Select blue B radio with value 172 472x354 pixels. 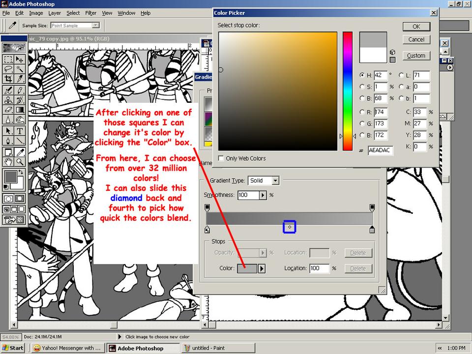click(362, 135)
